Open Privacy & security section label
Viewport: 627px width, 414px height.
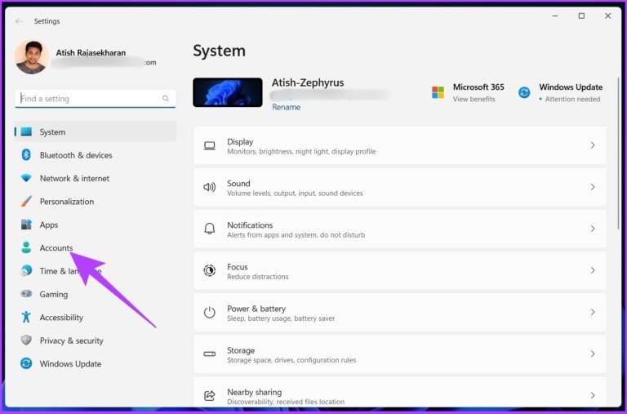(x=72, y=341)
